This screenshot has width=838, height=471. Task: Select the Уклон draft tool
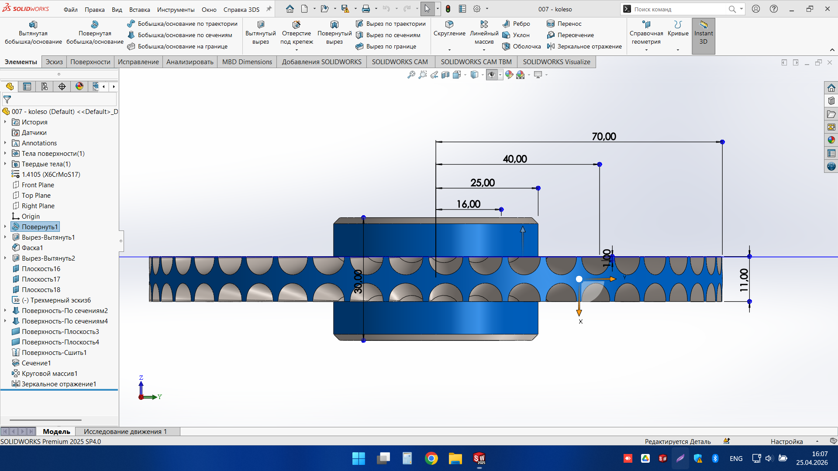[x=516, y=35]
